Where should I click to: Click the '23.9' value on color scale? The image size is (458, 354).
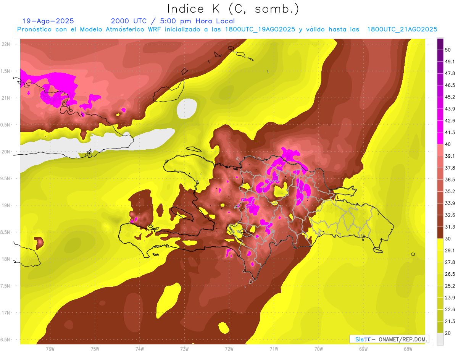tap(450, 298)
